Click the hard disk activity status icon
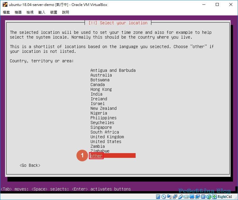This screenshot has width=238, height=200. (x=158, y=197)
